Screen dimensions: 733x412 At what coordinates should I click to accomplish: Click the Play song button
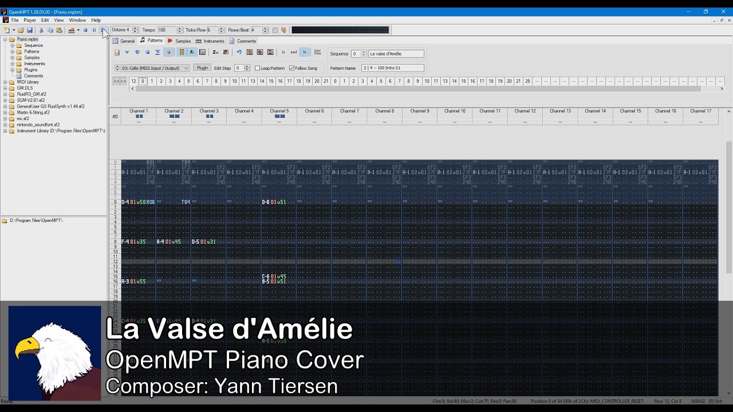pyautogui.click(x=103, y=30)
